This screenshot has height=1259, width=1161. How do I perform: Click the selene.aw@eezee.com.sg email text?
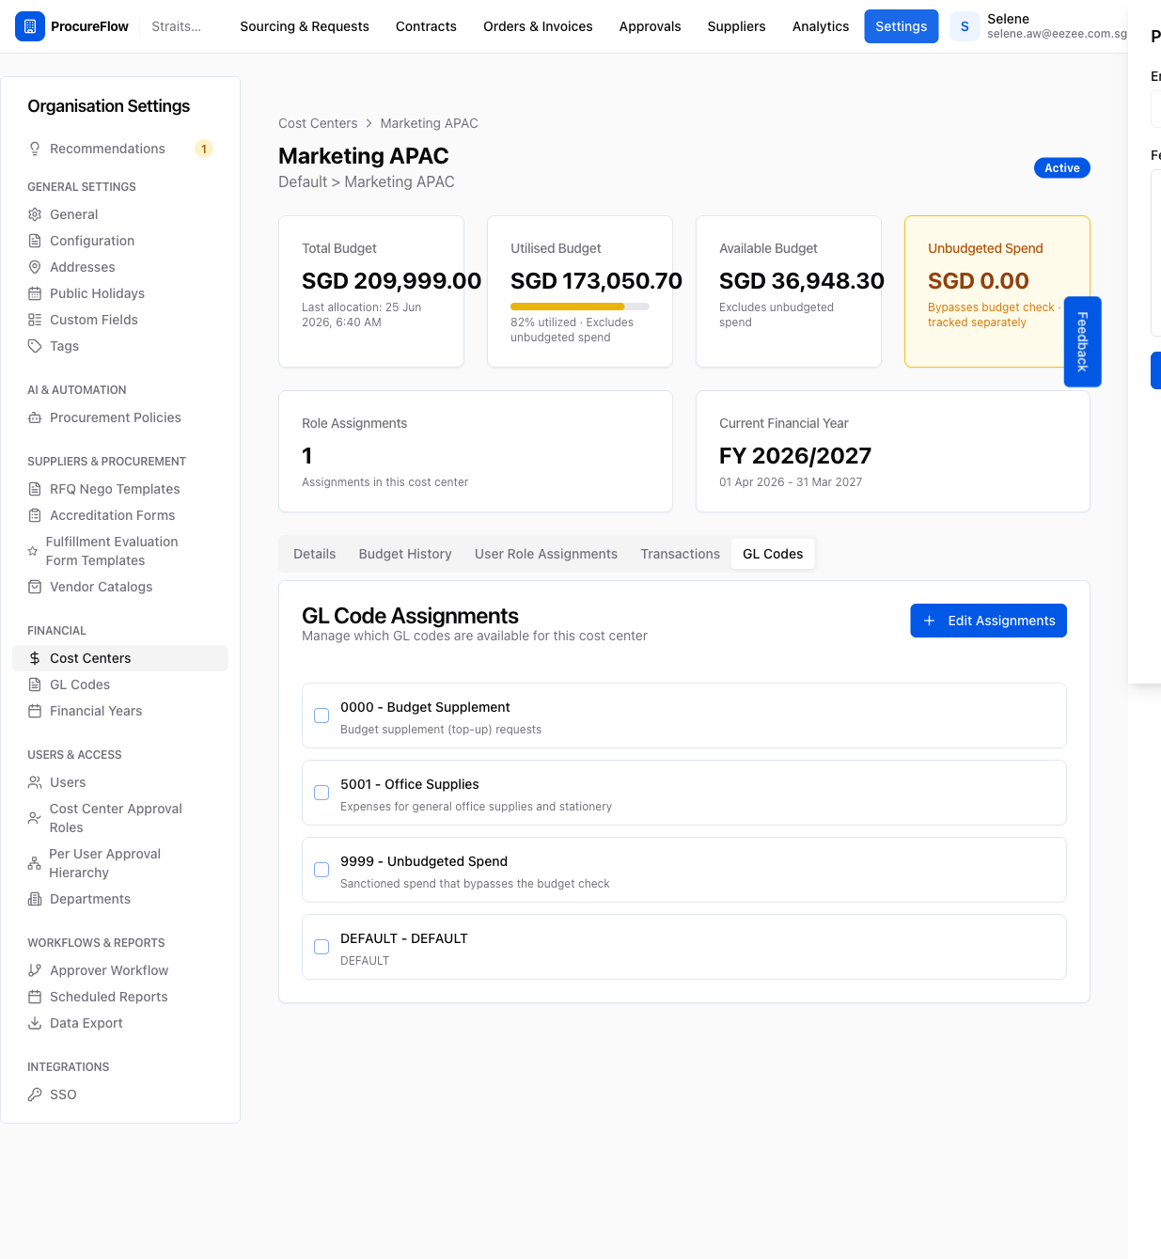(1057, 34)
